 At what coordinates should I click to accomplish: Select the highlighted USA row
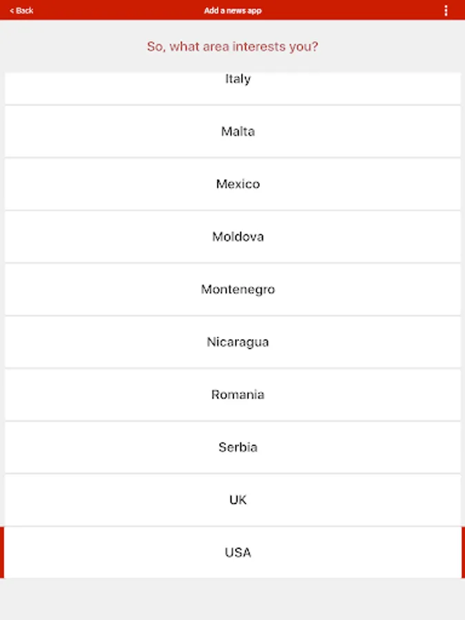click(x=238, y=552)
